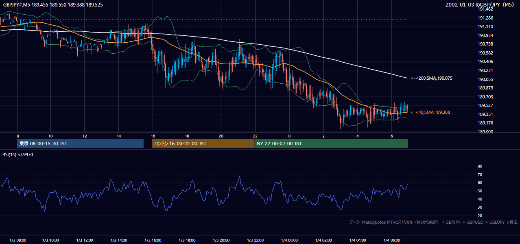Click hour tick 22 under price chart

coord(256,136)
